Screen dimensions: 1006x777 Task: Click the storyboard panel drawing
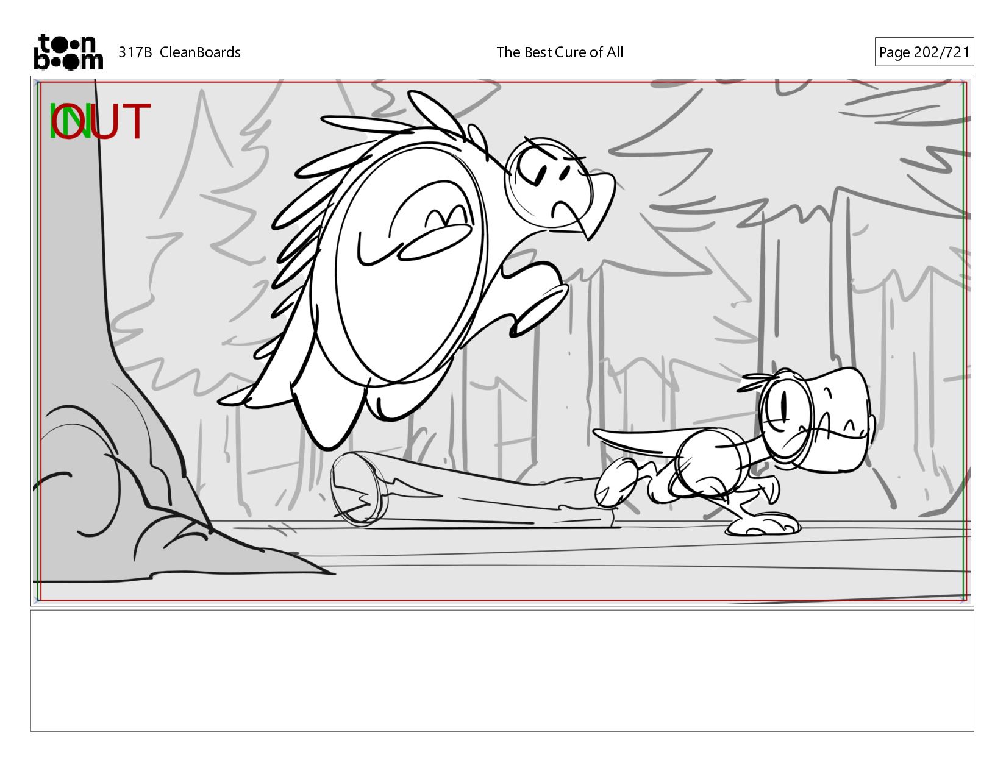(502, 341)
